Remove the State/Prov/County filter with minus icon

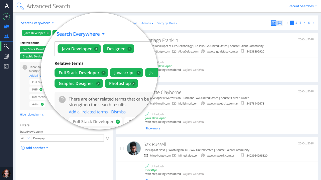click(107, 138)
